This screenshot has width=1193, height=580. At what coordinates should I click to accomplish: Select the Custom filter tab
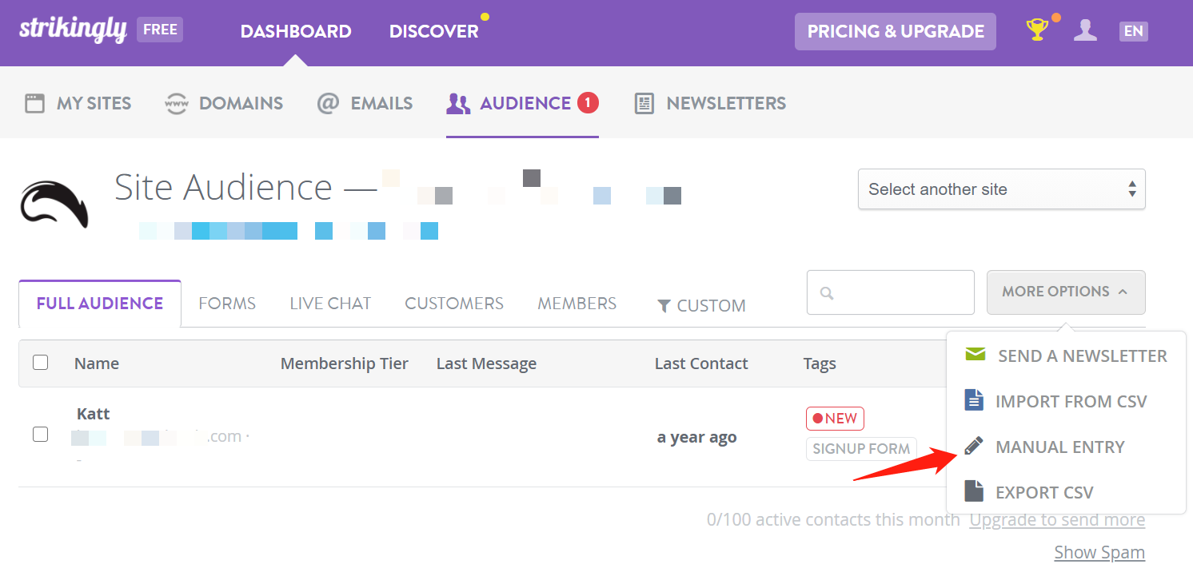(x=701, y=306)
